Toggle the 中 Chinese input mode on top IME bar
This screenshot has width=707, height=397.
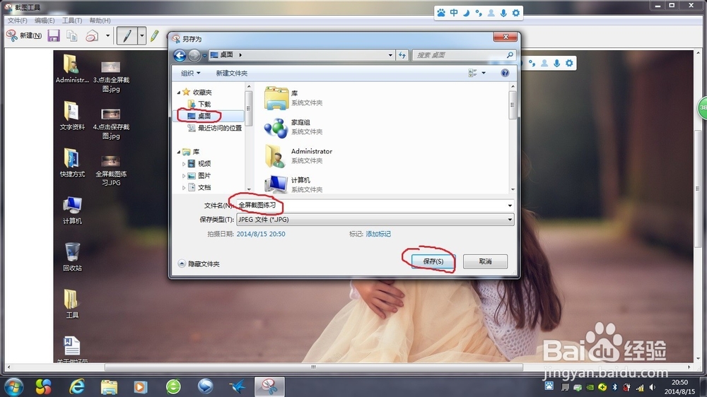(454, 13)
